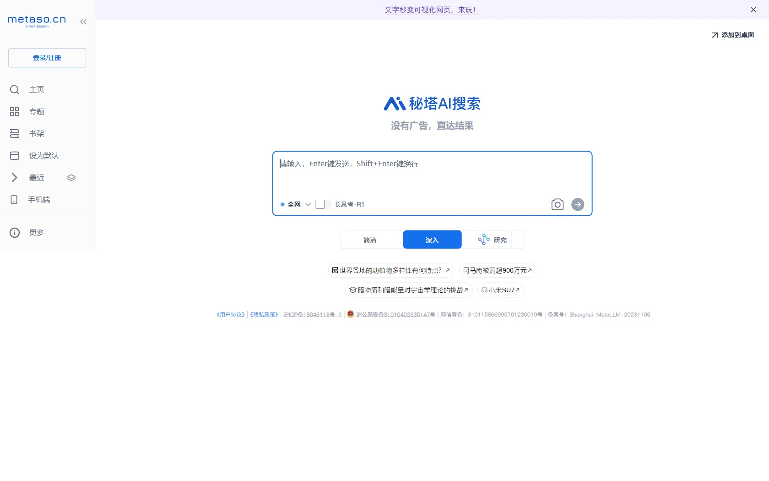Click 添加到桌面 link
769x481 pixels.
(x=733, y=35)
